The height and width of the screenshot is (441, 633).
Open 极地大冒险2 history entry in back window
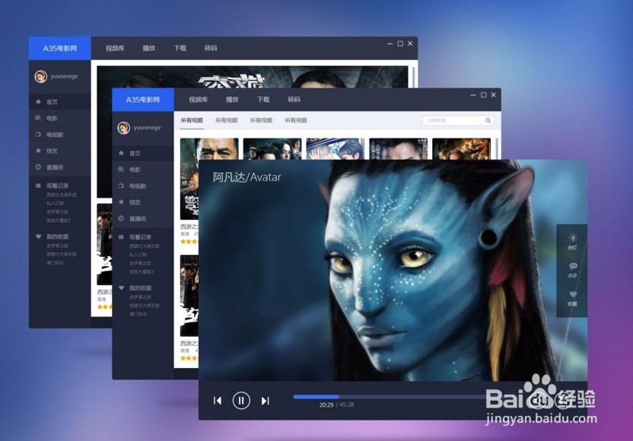click(x=59, y=220)
